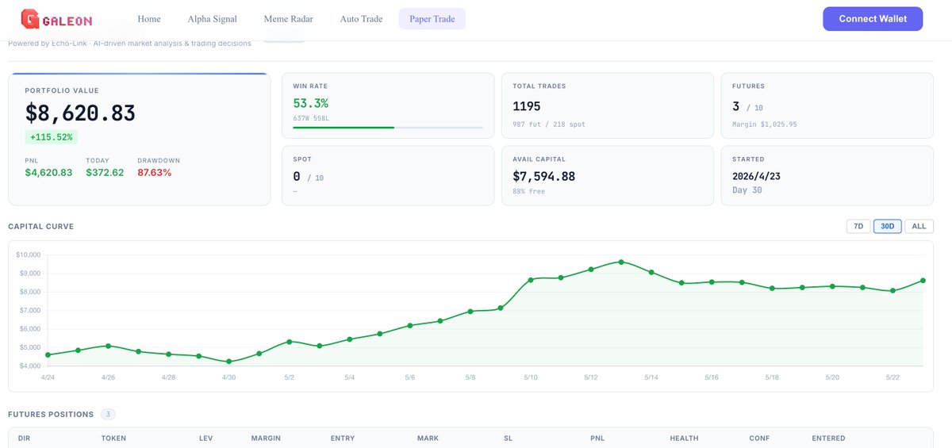
Task: Click the +115.52% gain badge
Action: 52,137
